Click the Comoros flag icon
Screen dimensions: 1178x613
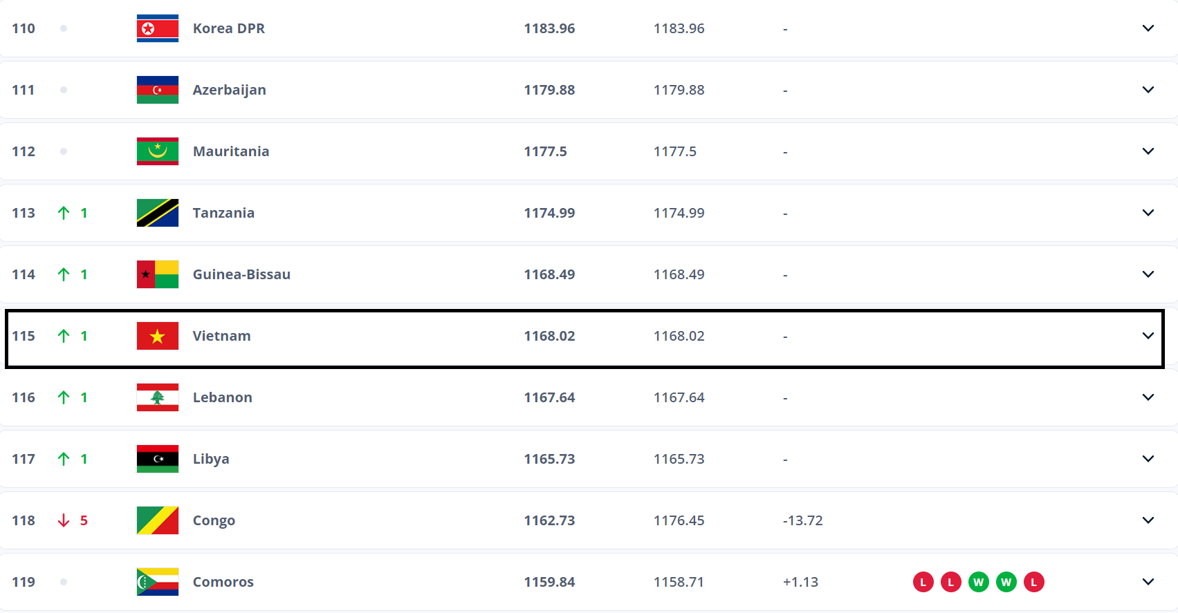click(158, 582)
